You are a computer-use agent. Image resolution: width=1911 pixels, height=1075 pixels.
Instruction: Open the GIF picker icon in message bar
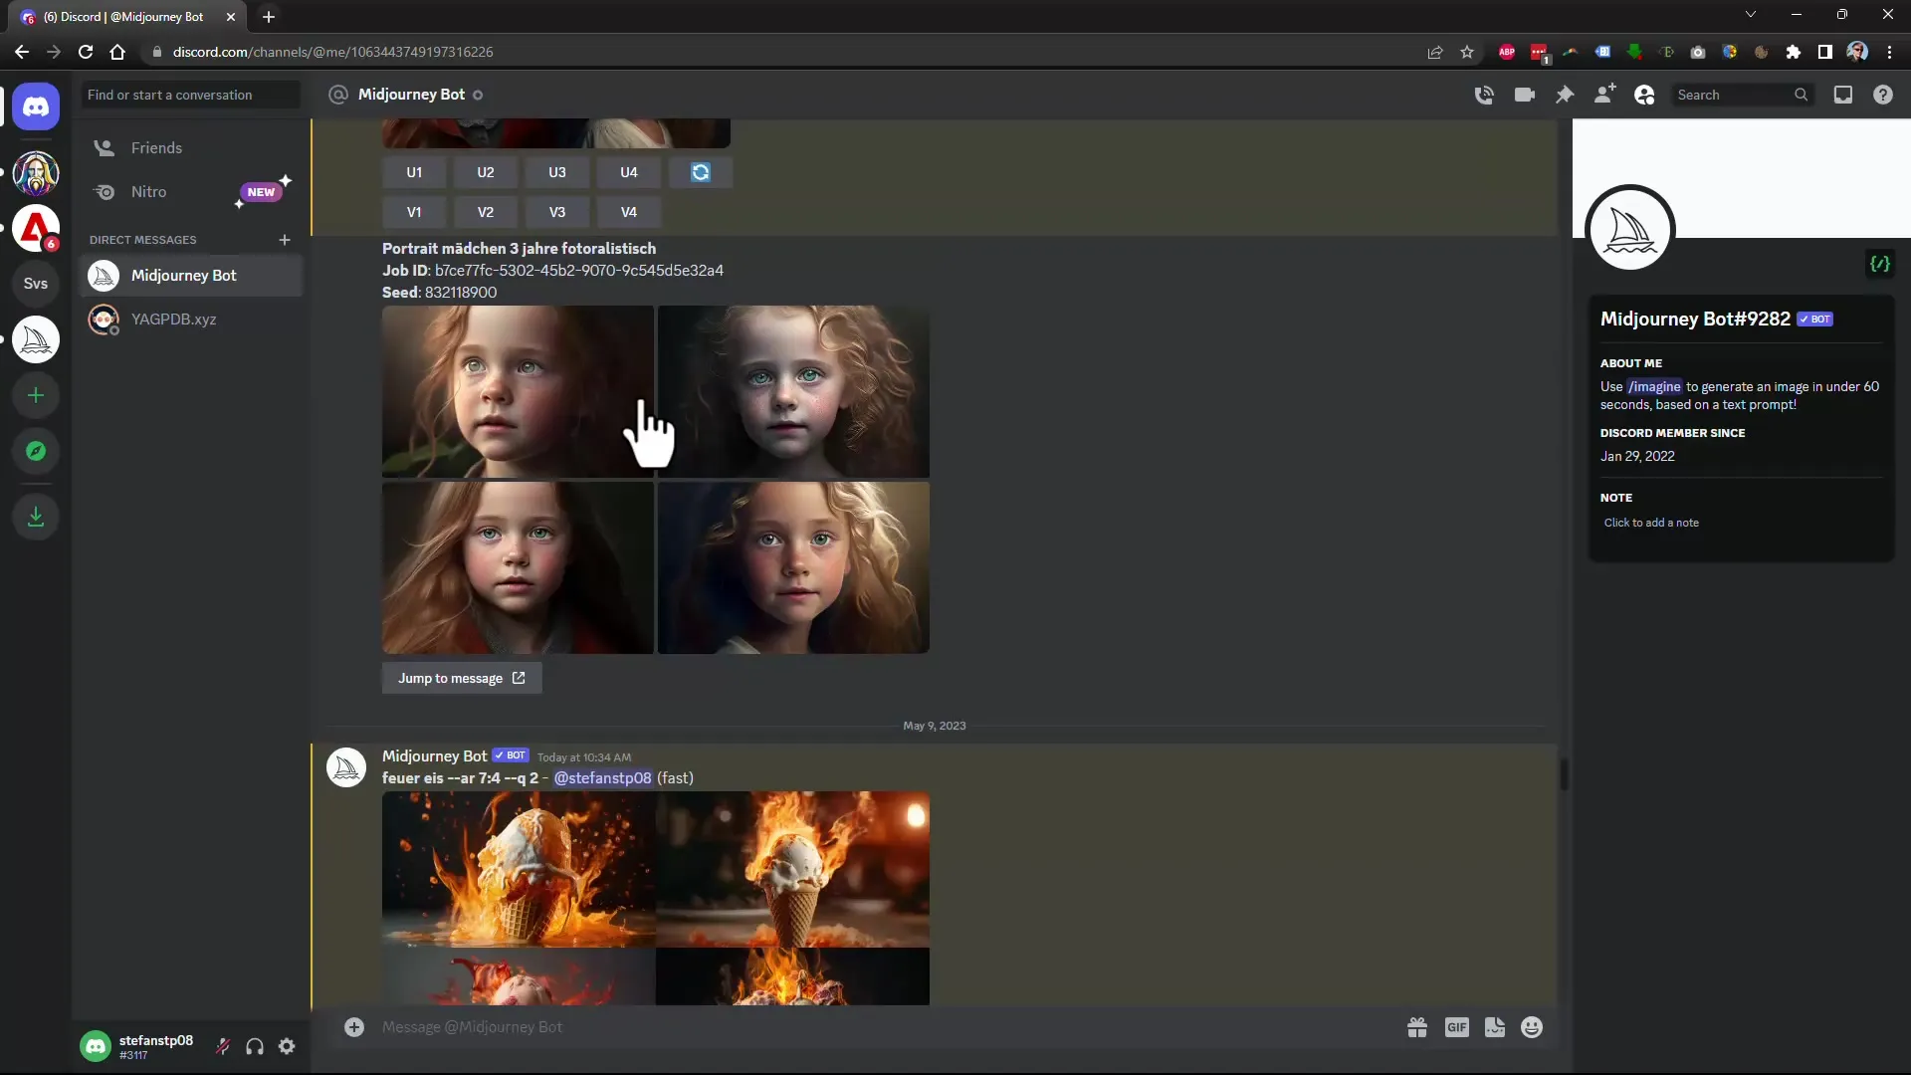pos(1457,1028)
